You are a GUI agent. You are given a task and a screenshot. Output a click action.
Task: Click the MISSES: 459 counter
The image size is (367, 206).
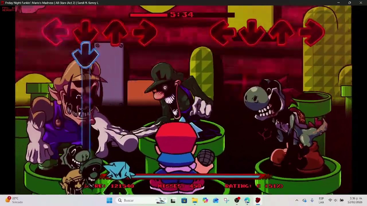180,186
